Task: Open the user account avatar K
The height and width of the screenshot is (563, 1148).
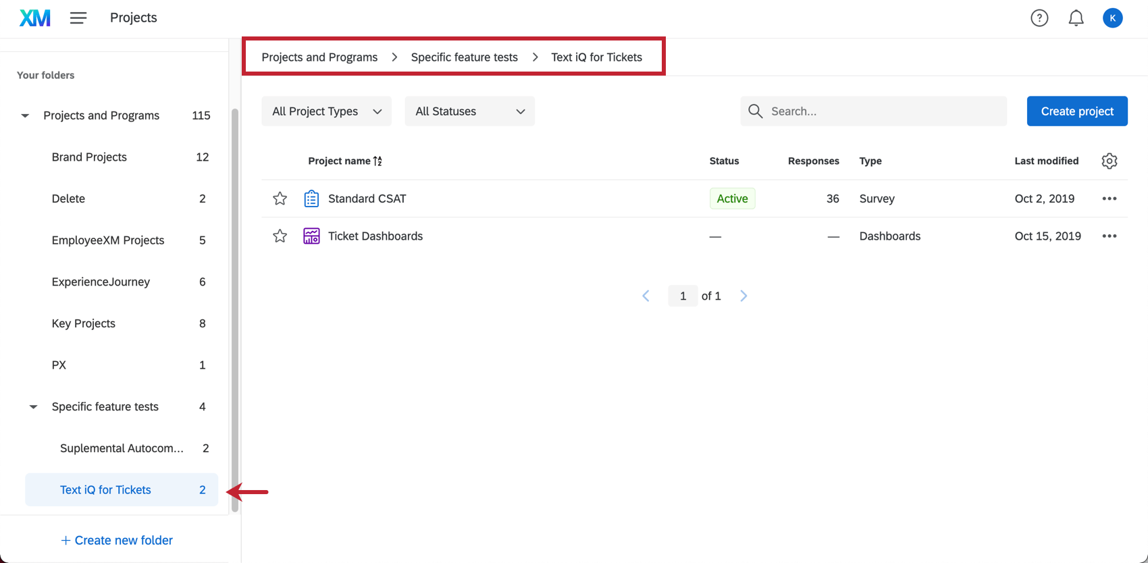Action: click(1112, 18)
